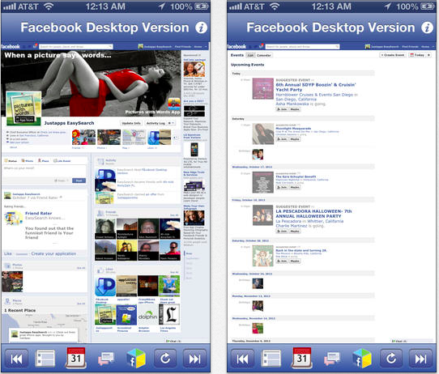This screenshot has width=439, height=374.
Task: Open the 6th Annual SDYP Yacht Party event
Action: [x=316, y=87]
